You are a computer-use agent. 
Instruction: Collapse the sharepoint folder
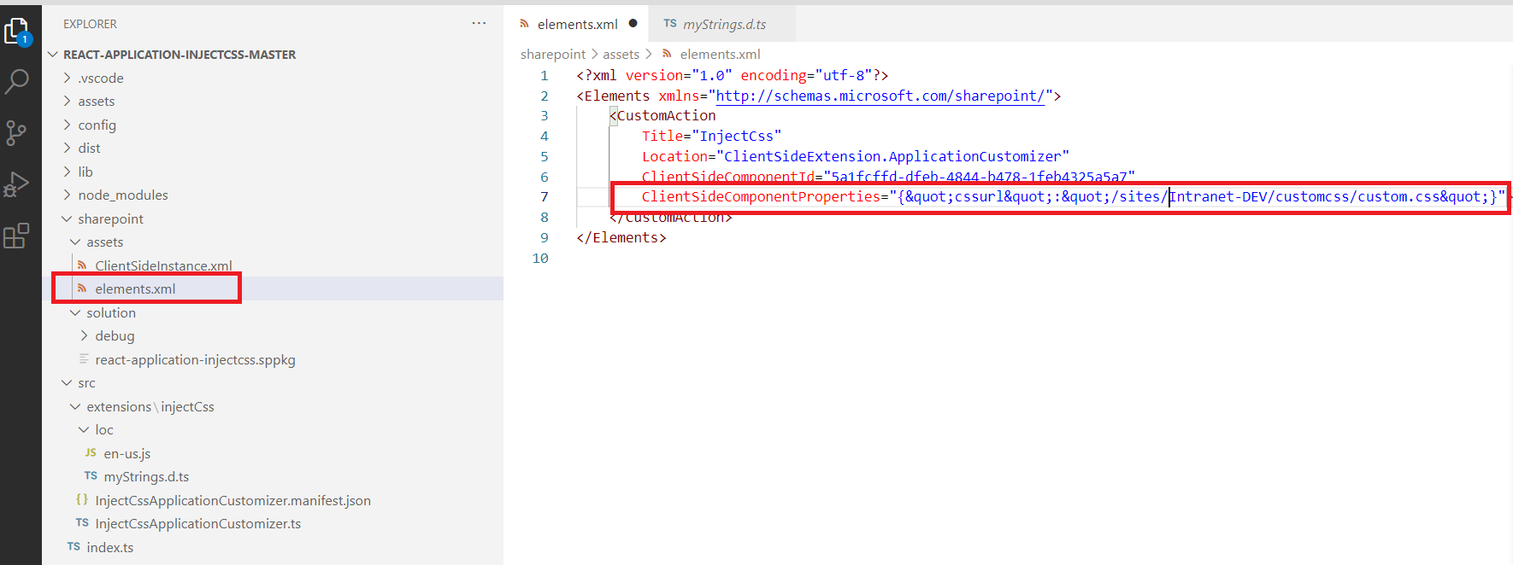point(110,219)
